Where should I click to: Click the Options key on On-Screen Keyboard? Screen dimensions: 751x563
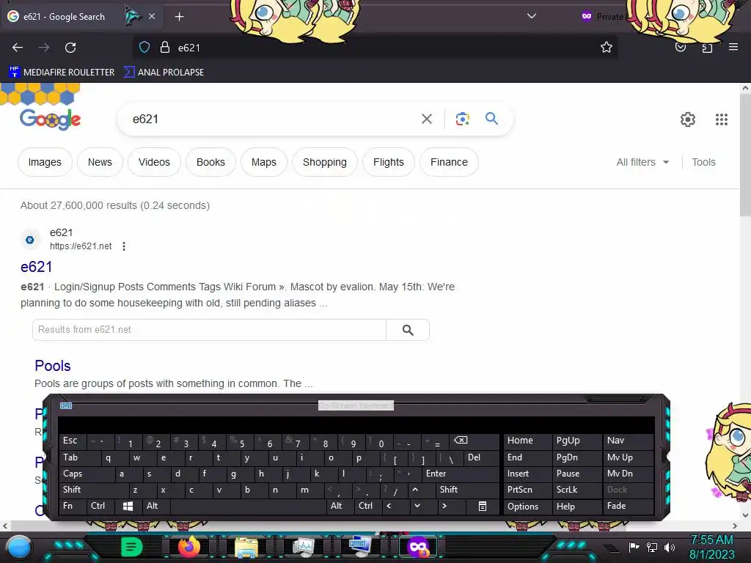point(527,506)
